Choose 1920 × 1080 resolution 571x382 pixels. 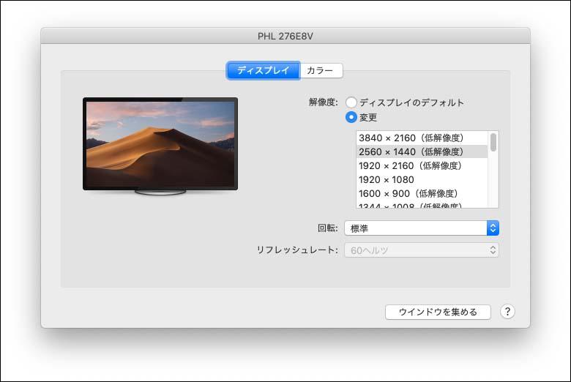tap(422, 179)
